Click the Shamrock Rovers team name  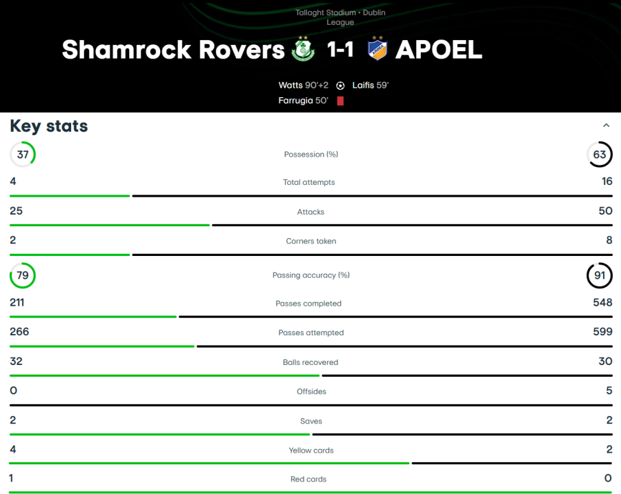[172, 50]
